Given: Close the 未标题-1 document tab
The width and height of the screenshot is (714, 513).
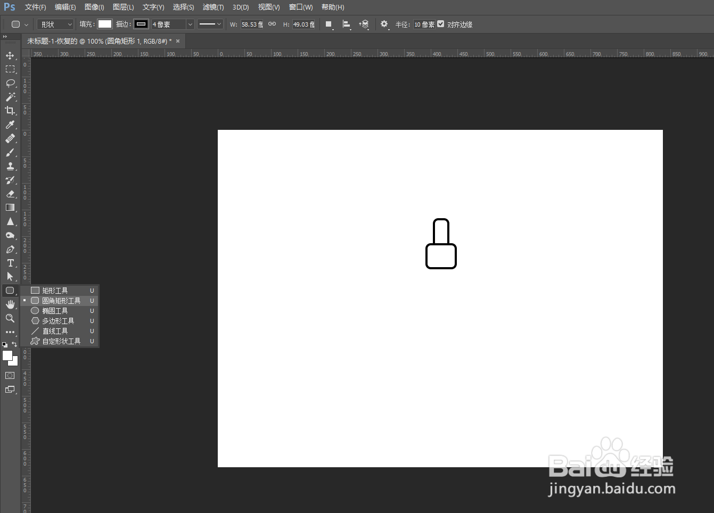Looking at the screenshot, I should click(178, 41).
